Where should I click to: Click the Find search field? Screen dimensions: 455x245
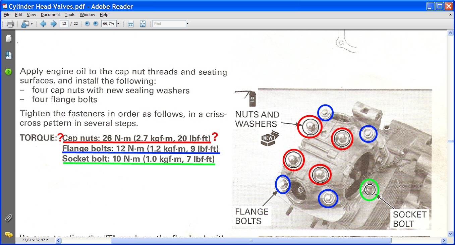tap(169, 24)
